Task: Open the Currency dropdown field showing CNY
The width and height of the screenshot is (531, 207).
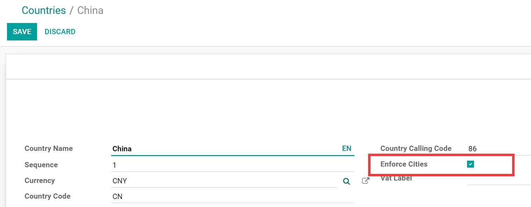Action: (x=224, y=181)
